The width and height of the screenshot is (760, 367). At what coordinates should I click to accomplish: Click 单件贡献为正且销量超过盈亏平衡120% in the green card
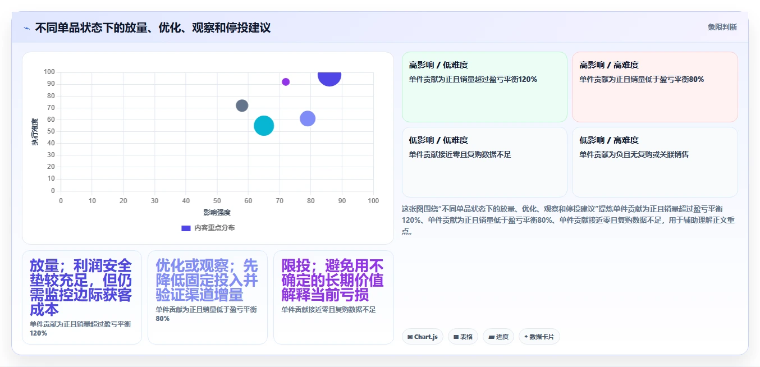click(473, 79)
